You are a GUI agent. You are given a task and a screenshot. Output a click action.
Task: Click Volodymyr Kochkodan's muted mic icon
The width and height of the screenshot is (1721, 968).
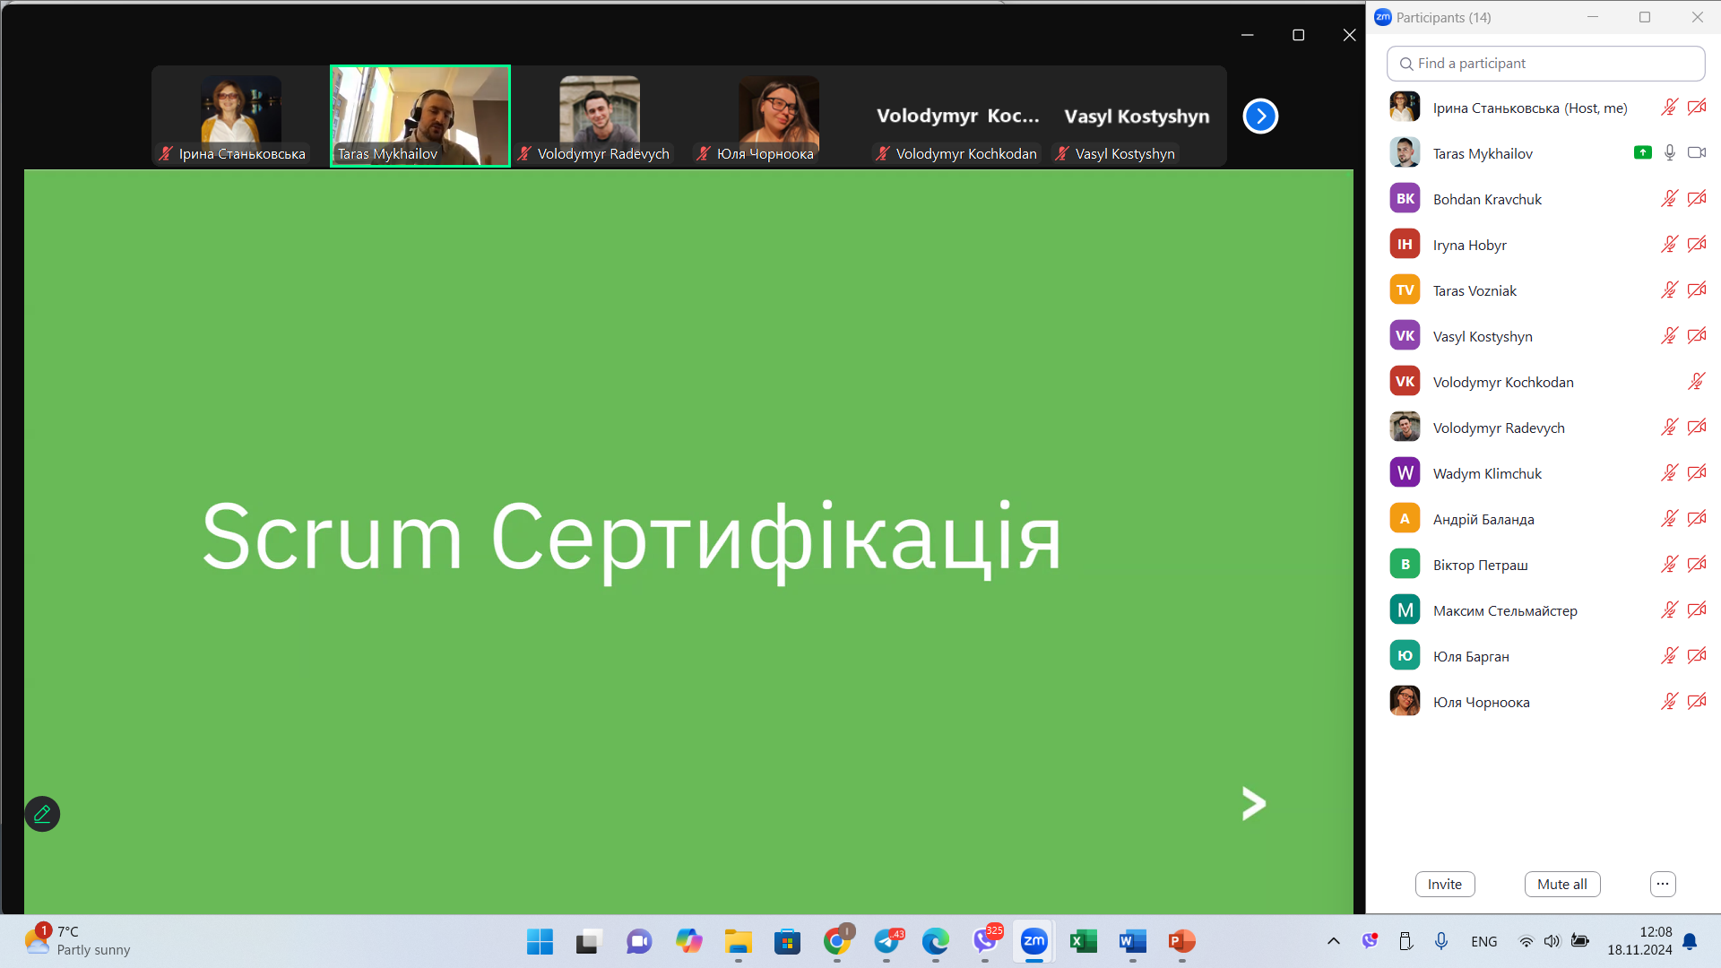click(1696, 382)
